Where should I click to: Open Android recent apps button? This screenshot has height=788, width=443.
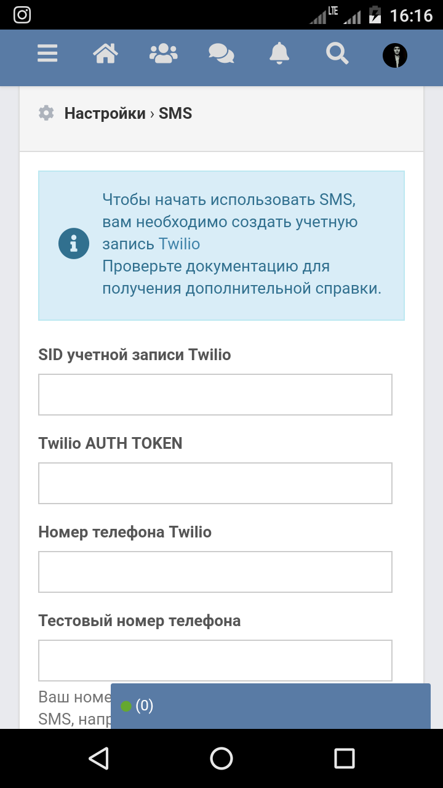[x=344, y=758]
